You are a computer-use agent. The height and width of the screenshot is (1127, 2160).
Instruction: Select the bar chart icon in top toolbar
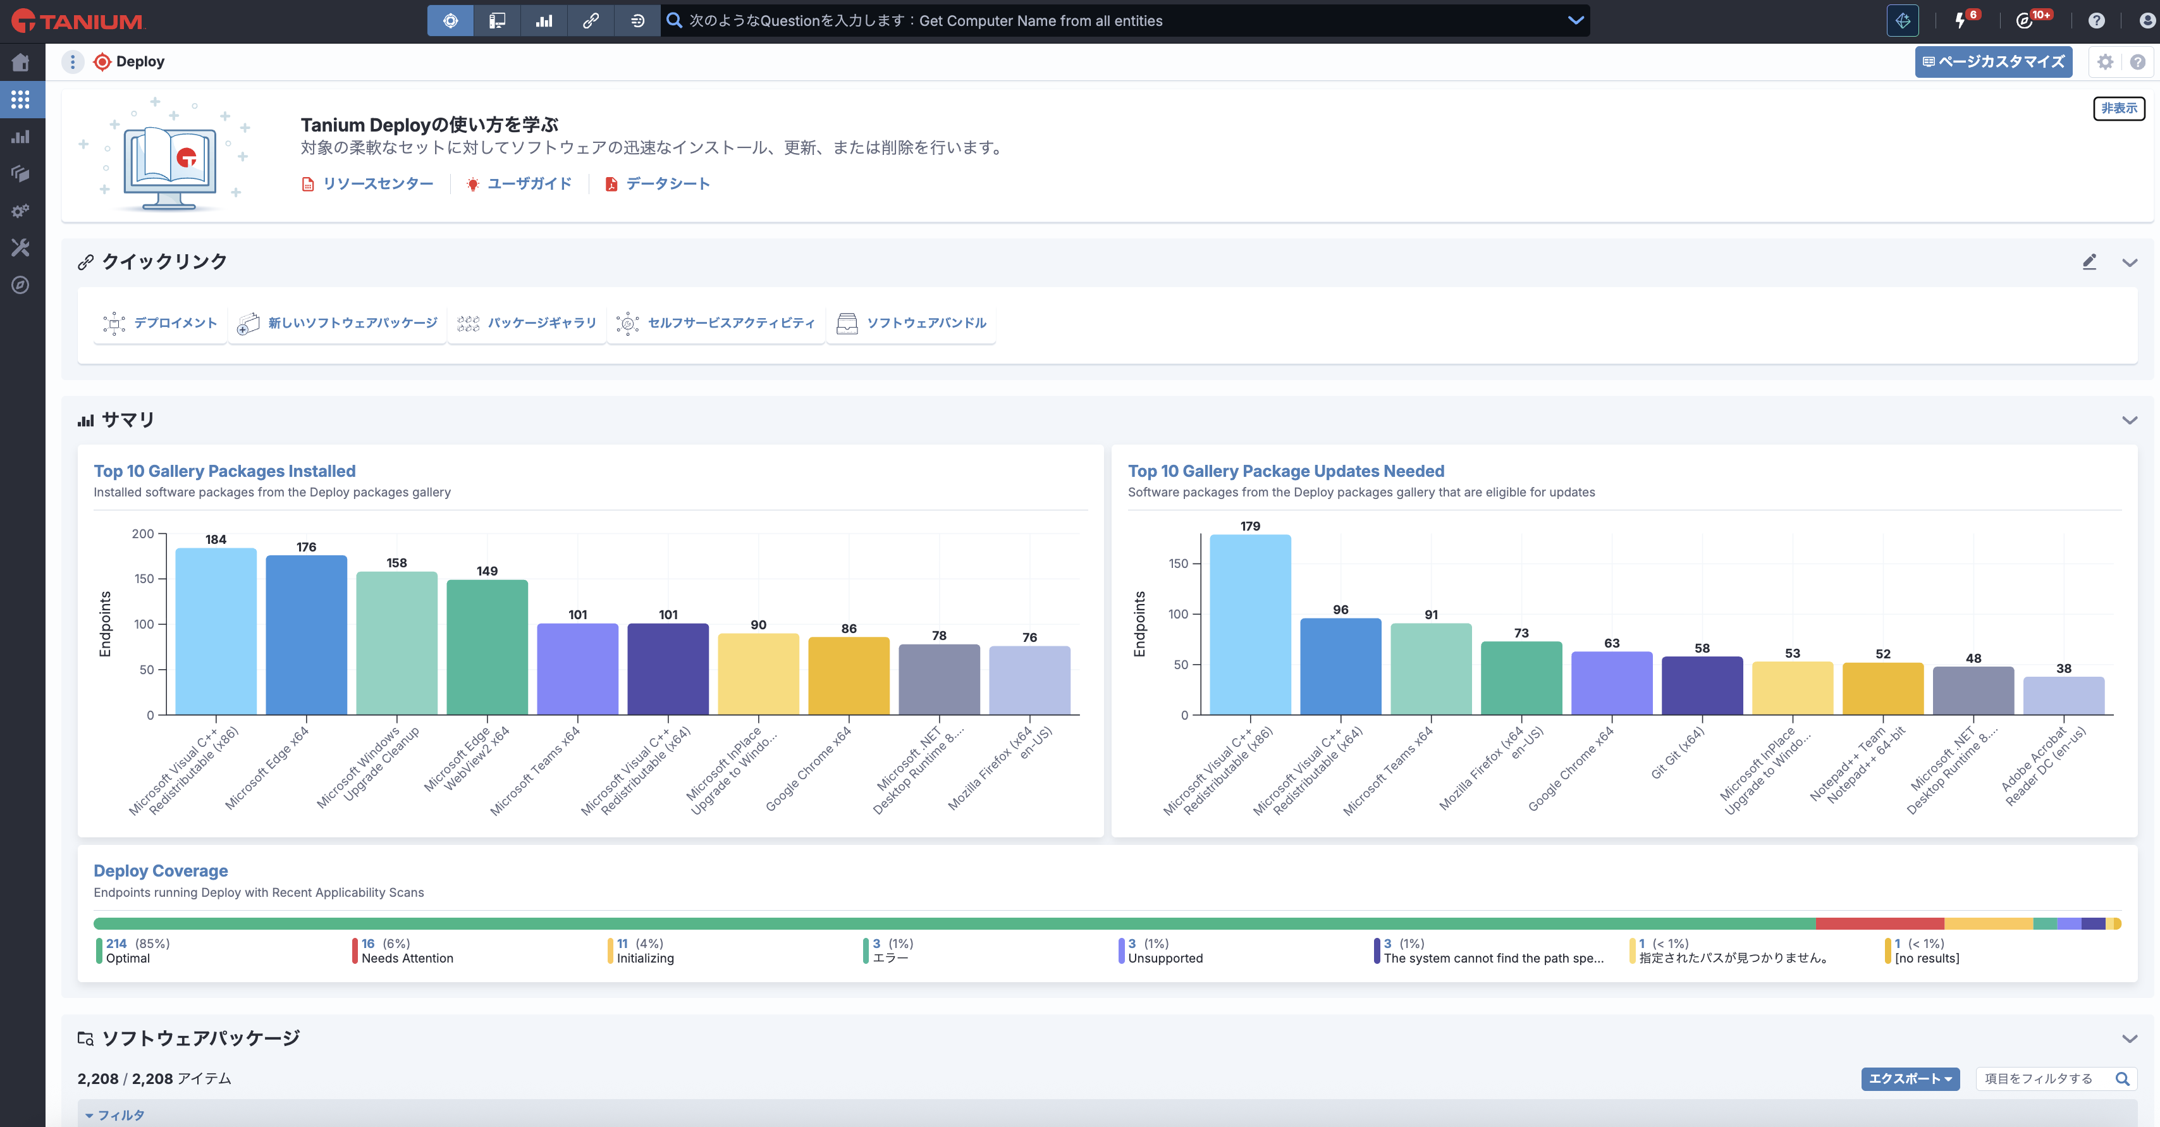click(x=544, y=21)
